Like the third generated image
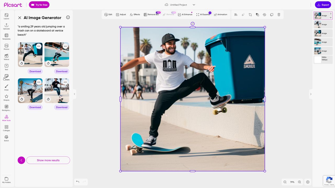Viewport: 335px width, 188px height. [x=22, y=99]
